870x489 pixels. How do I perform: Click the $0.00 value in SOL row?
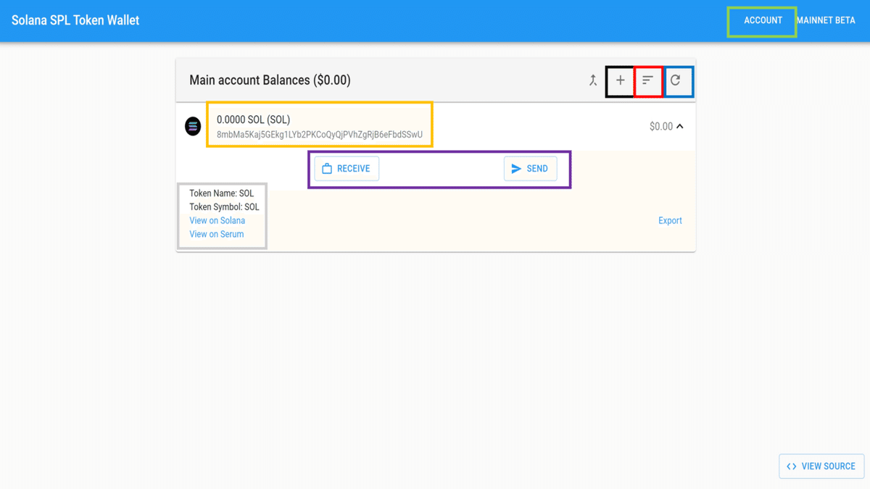tap(661, 127)
